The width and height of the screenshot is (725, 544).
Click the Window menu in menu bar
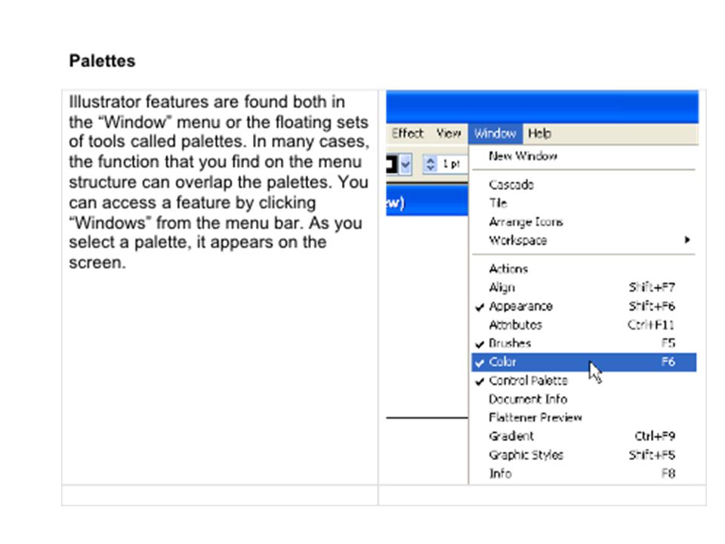495,134
